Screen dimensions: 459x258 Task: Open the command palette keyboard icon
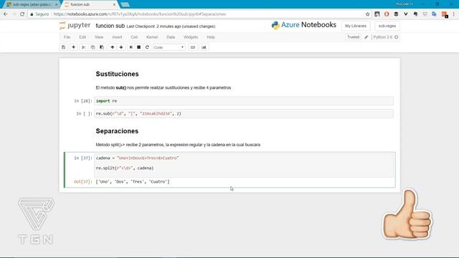coord(193,47)
